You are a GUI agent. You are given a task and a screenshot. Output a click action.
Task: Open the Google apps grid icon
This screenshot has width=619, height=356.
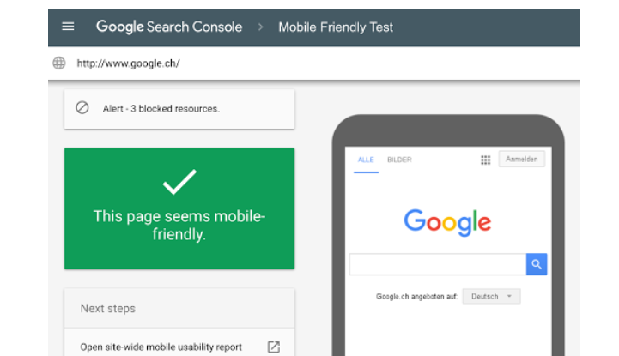[x=486, y=160]
